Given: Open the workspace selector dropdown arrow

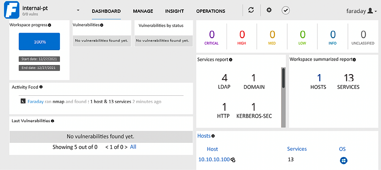Looking at the screenshot, I should pyautogui.click(x=78, y=11).
